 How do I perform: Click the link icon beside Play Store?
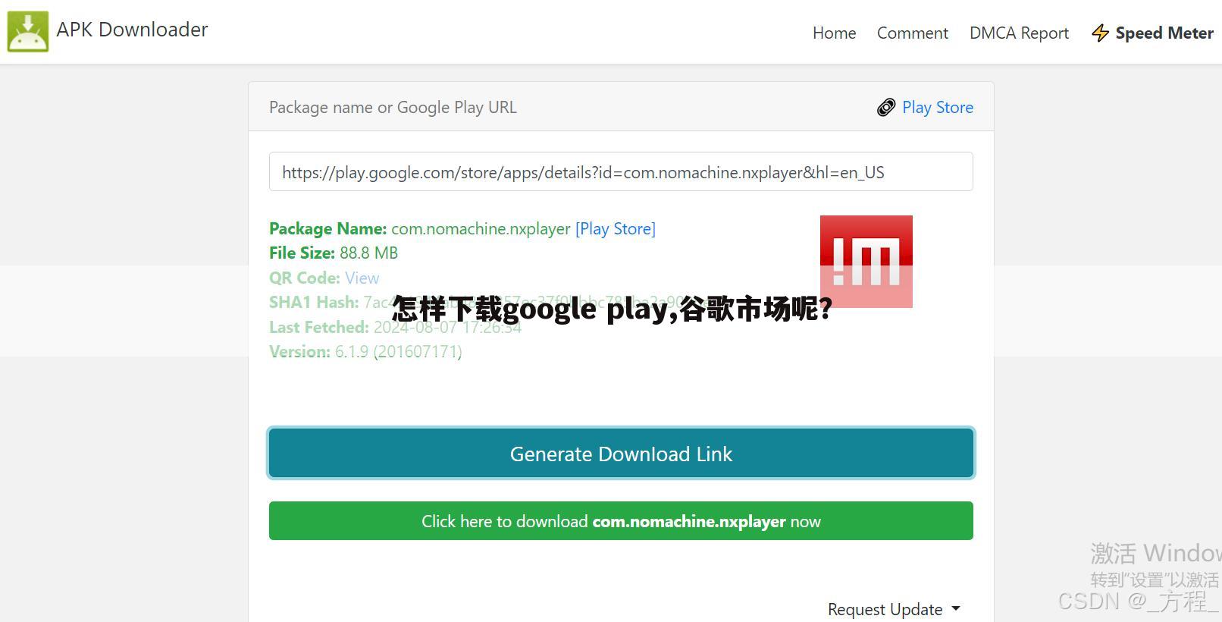pos(885,108)
